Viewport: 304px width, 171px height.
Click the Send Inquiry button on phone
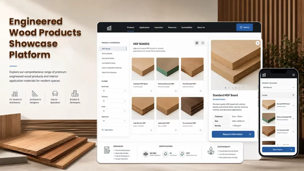tap(278, 150)
